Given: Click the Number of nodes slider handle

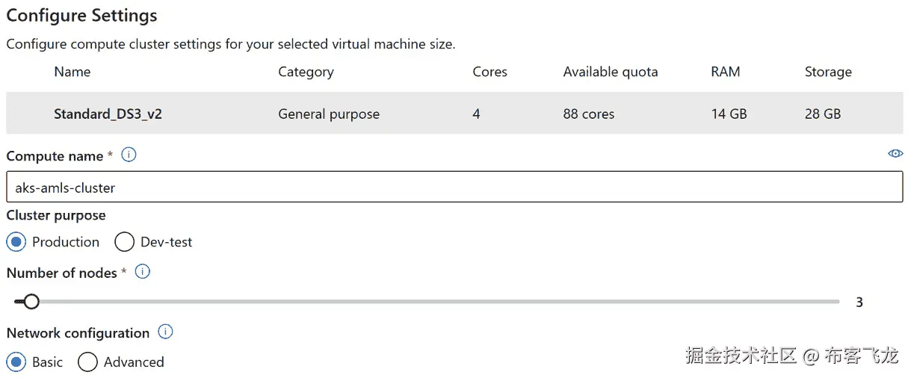Looking at the screenshot, I should tap(31, 302).
